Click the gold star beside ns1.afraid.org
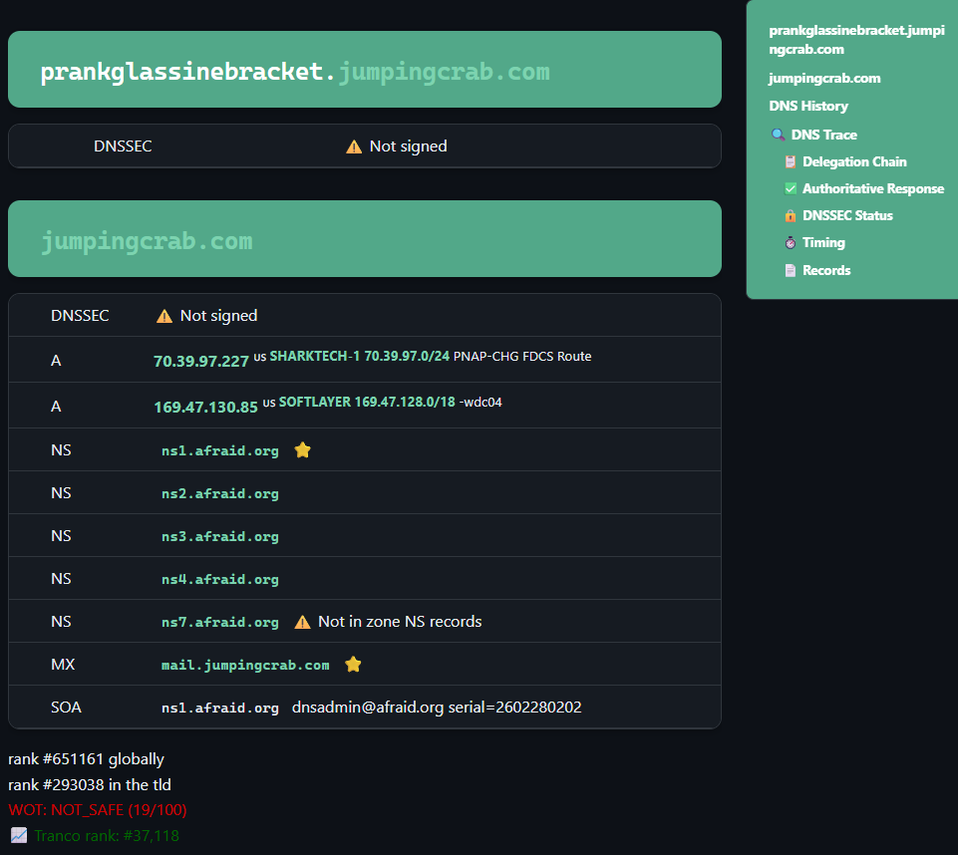 303,450
